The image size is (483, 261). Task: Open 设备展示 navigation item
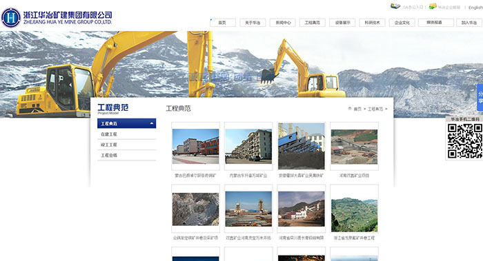coord(342,23)
